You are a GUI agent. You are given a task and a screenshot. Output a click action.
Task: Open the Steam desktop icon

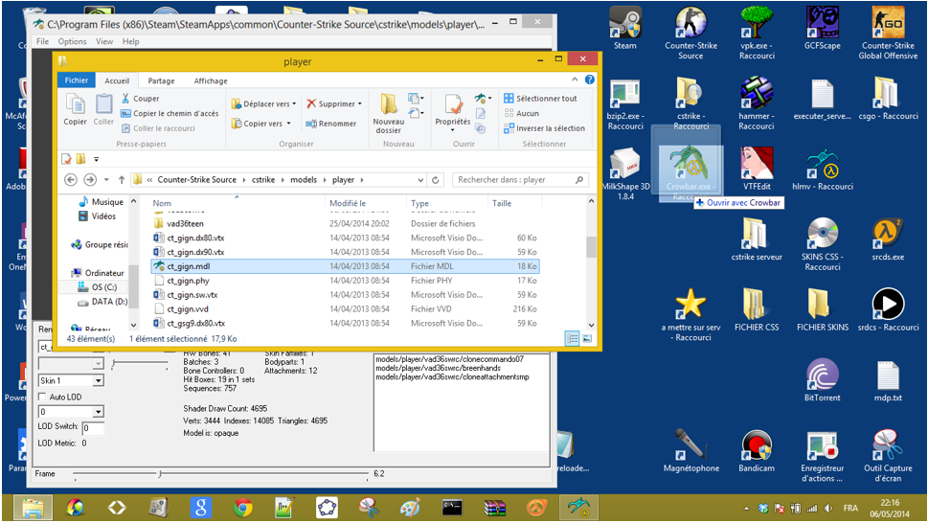625,28
